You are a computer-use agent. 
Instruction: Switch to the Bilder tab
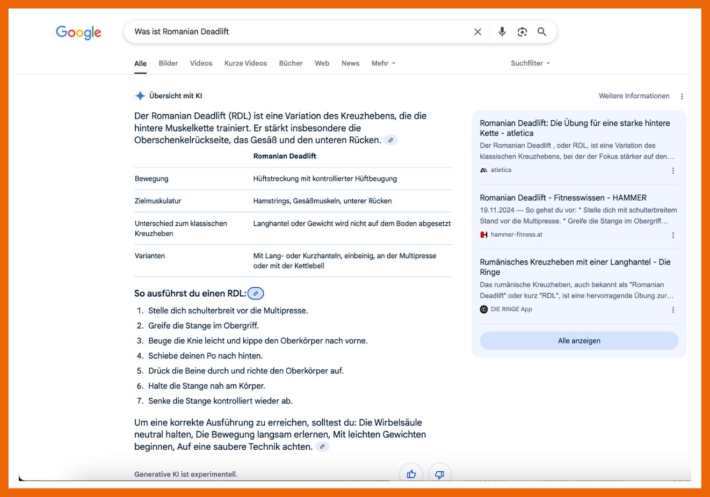tap(168, 63)
